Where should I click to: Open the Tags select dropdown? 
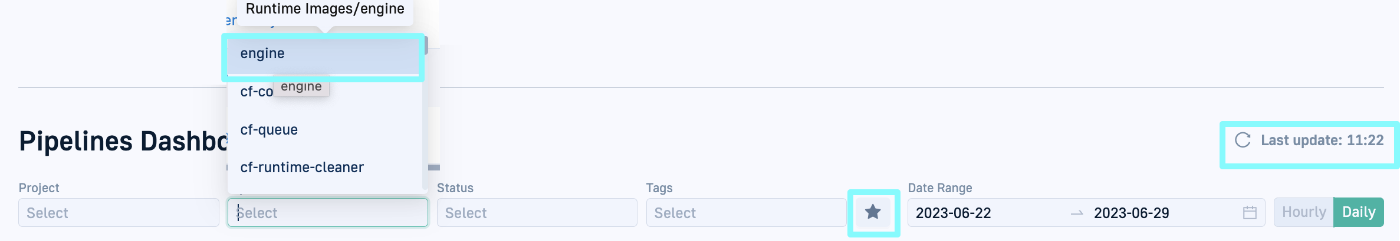pos(746,213)
